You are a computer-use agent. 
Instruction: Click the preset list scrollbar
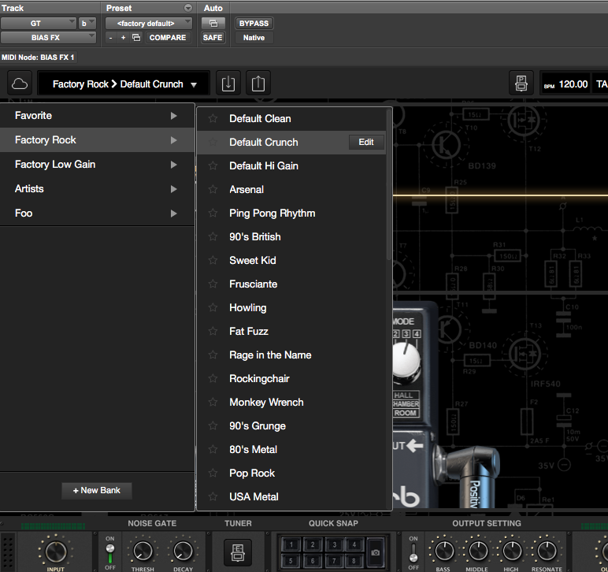click(x=389, y=186)
